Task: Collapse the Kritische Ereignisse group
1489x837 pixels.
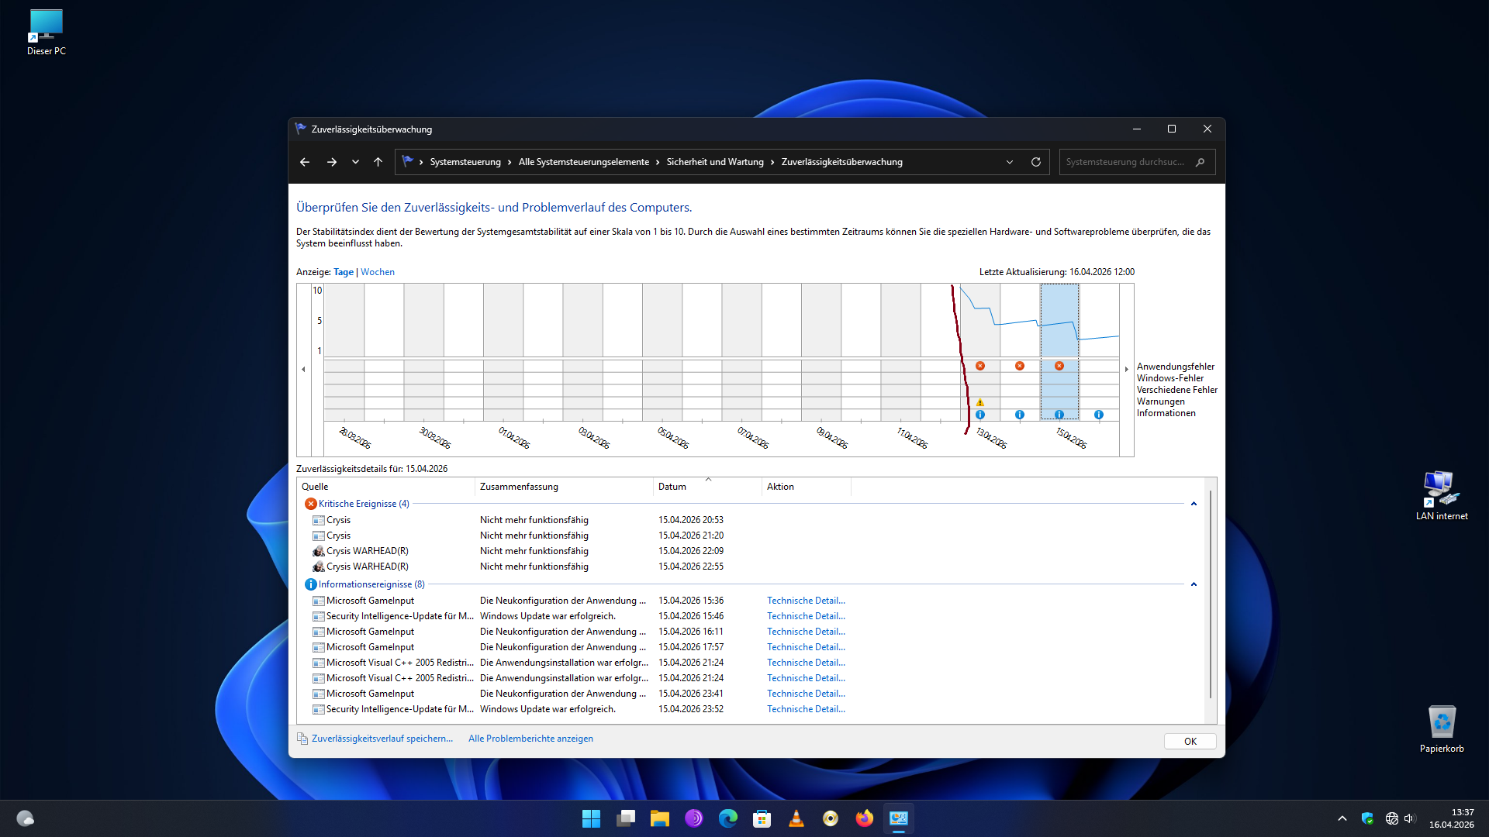Action: click(1194, 504)
